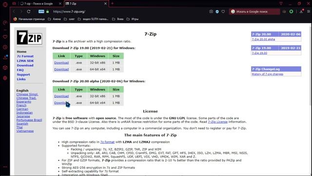Reload the 7-Zip page
Viewport: 312px width, 176px height.
point(29,12)
